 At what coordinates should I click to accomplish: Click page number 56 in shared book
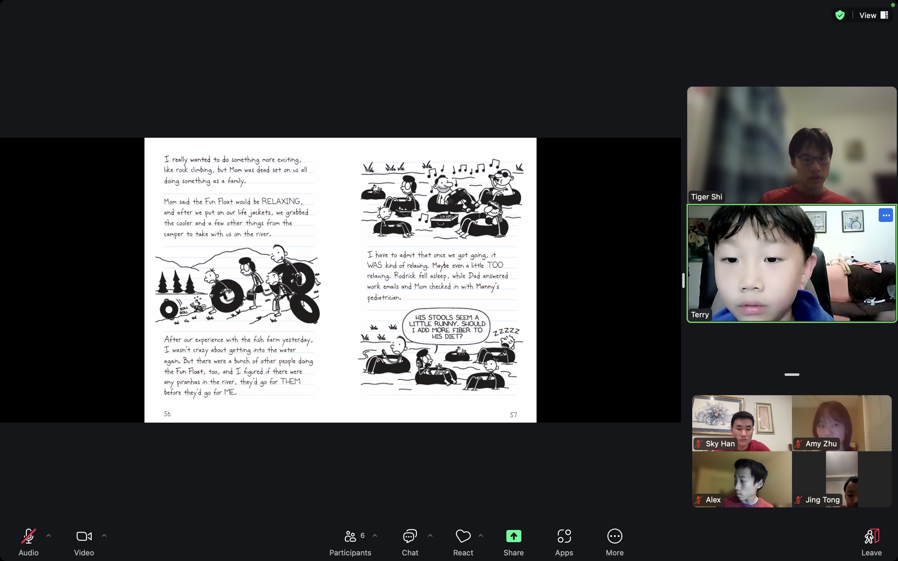pos(167,414)
